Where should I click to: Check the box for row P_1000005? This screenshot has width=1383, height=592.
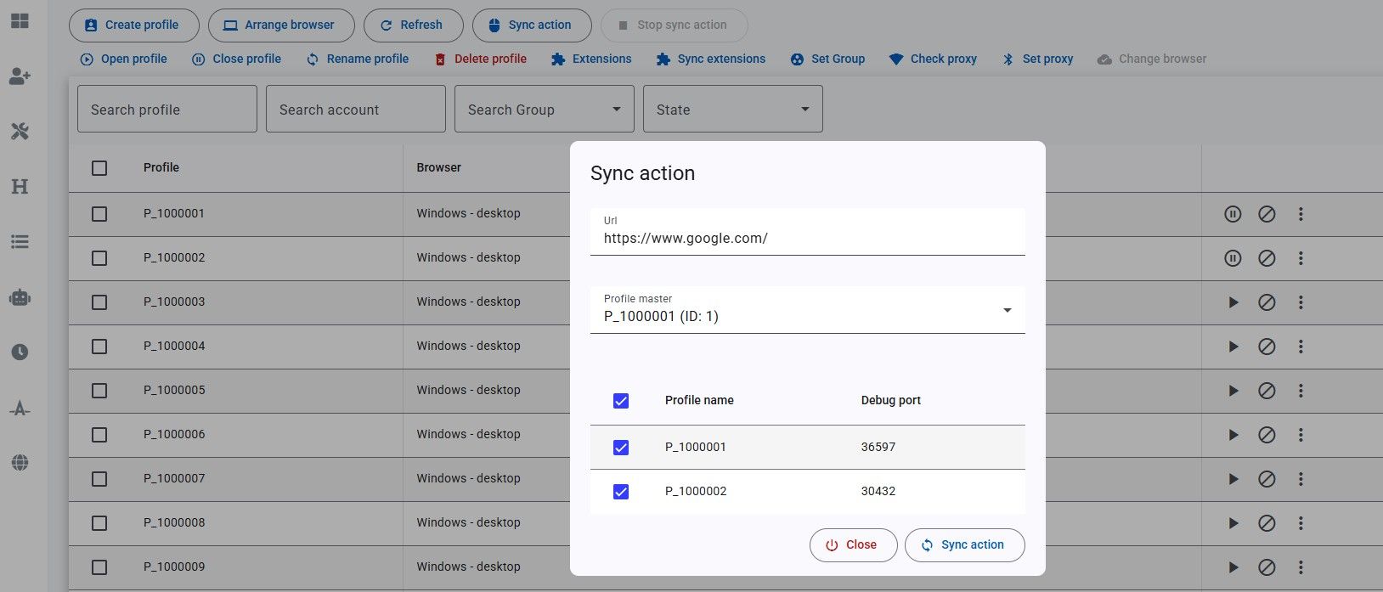(99, 391)
